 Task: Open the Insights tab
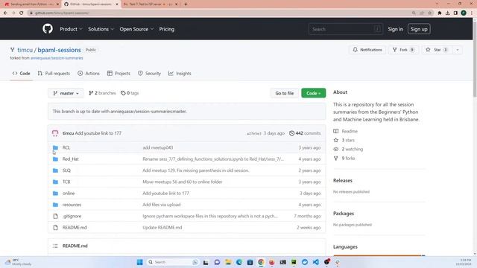[x=180, y=74]
